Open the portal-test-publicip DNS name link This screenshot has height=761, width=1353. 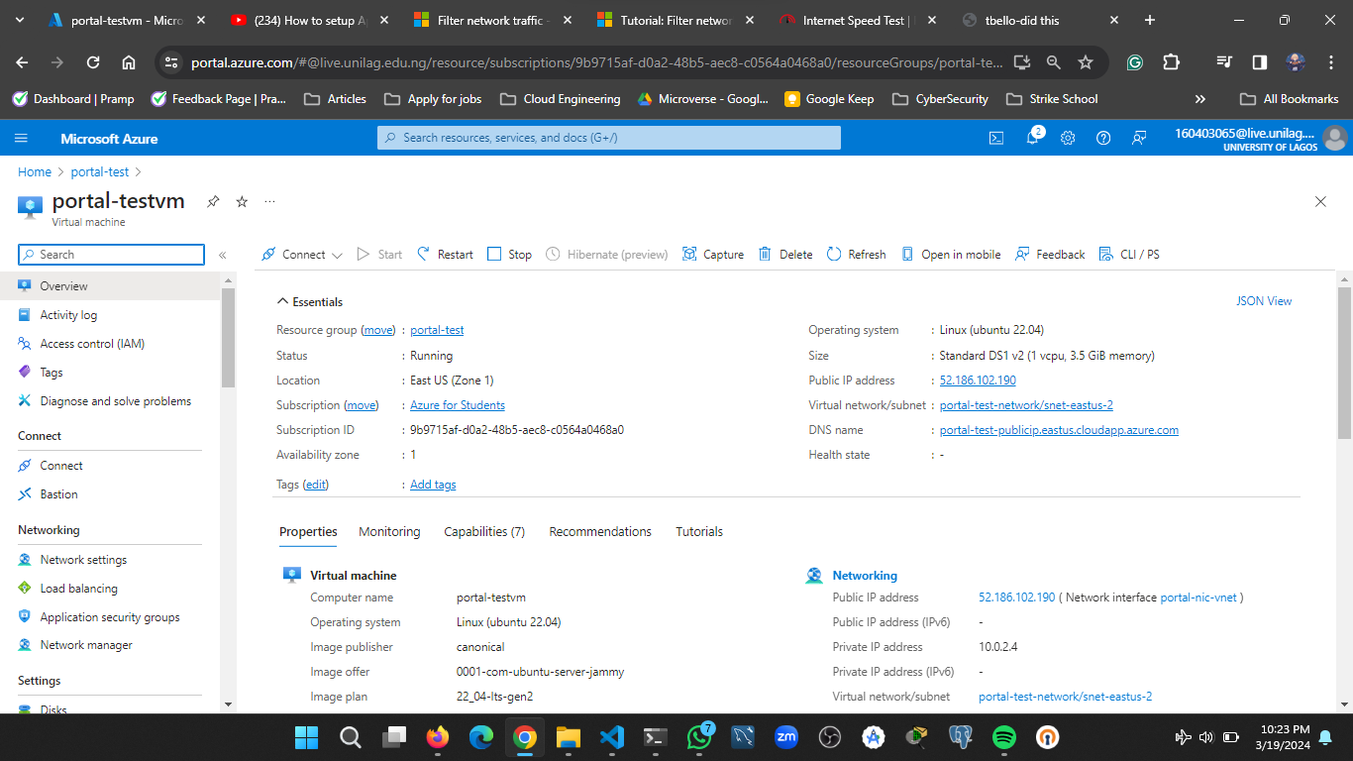click(x=1059, y=430)
